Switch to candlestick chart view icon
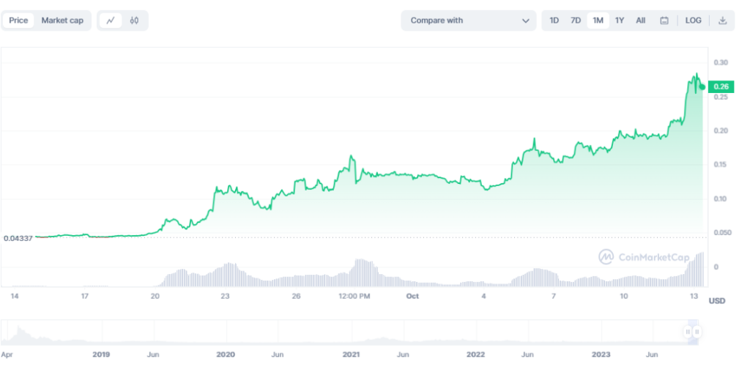The image size is (750, 370). (134, 21)
